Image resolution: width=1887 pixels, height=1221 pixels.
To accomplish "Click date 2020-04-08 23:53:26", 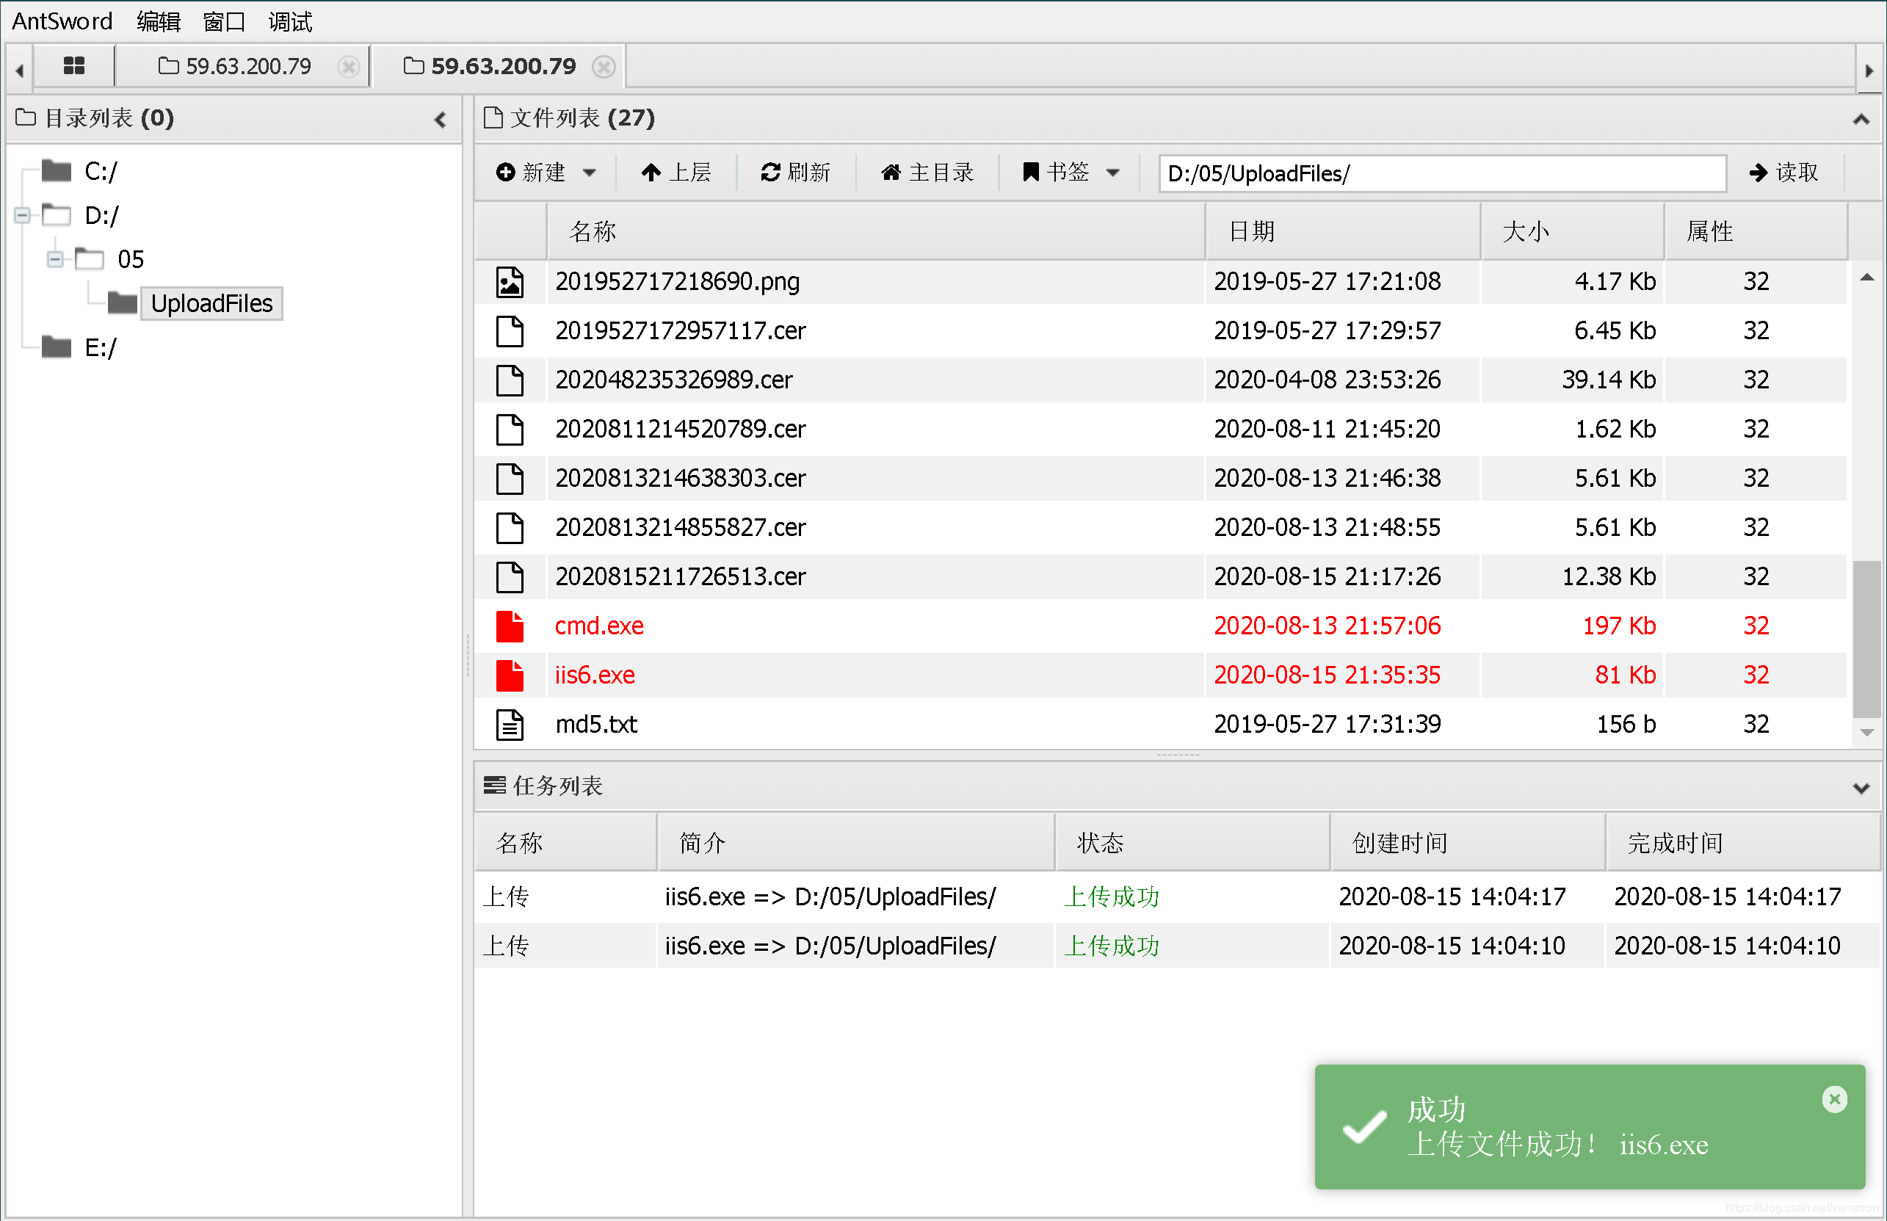I will 1328,380.
